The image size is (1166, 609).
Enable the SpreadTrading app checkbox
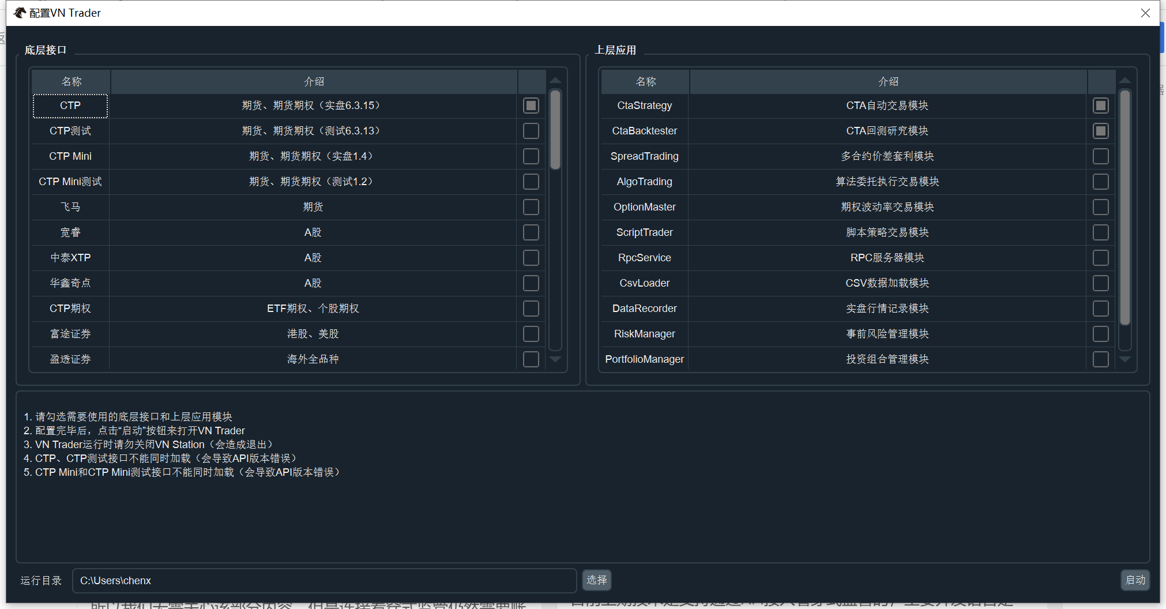click(x=1100, y=156)
